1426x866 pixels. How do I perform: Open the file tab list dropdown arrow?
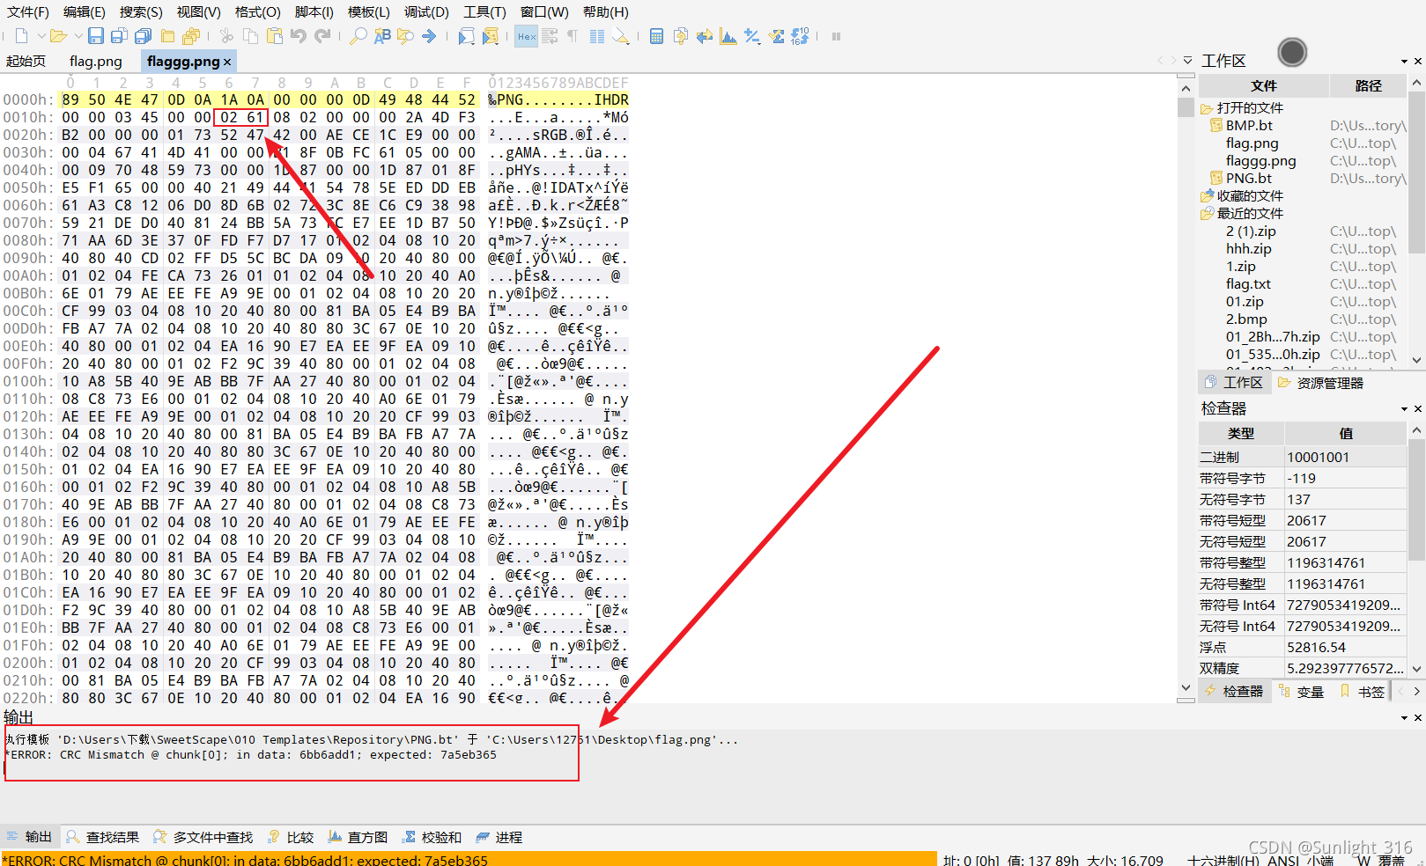tap(1187, 61)
